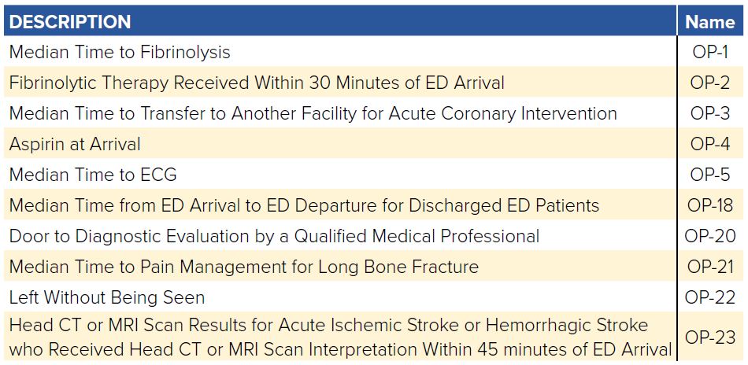Image resolution: width=748 pixels, height=365 pixels.
Task: Click the OP-5 name cell
Action: pyautogui.click(x=710, y=175)
